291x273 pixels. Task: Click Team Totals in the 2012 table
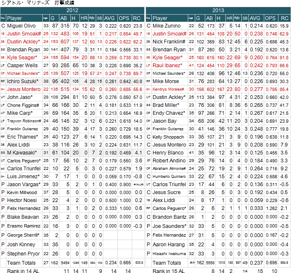(21, 263)
